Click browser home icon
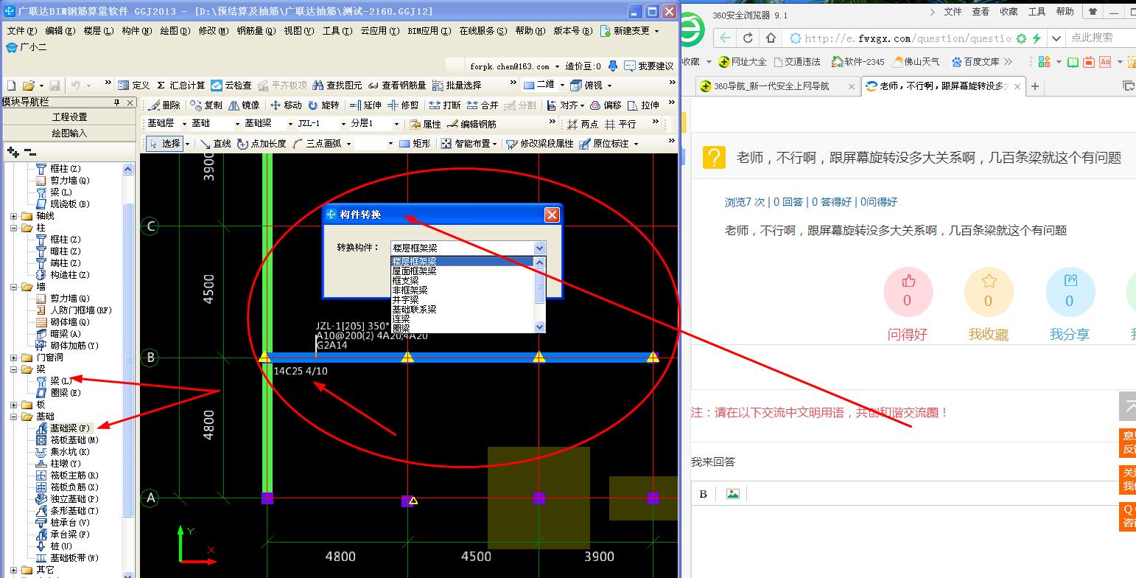 tap(771, 38)
